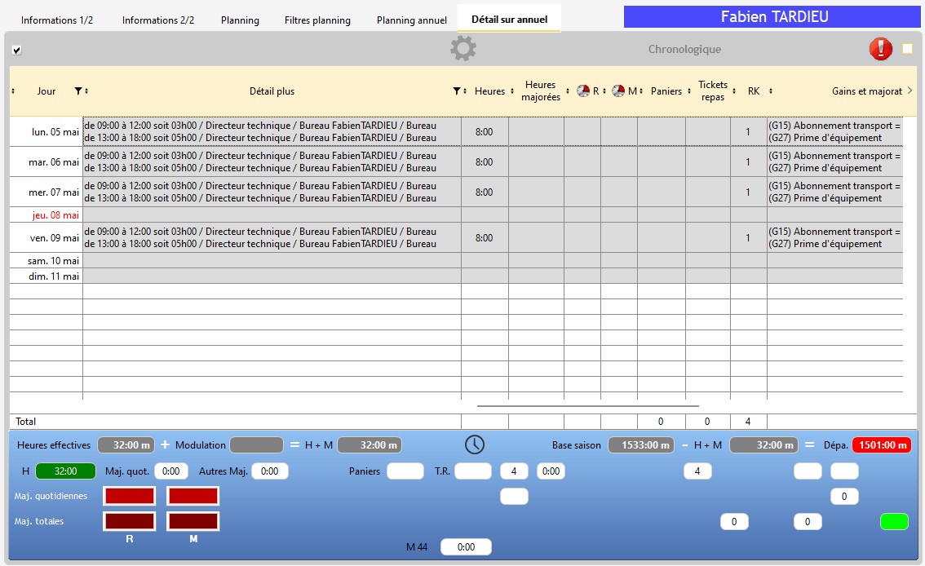Click the plus sign before Modulation
This screenshot has width=925, height=566.
click(165, 444)
